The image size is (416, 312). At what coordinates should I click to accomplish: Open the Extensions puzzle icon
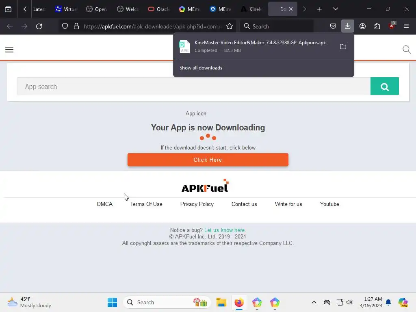coord(377,26)
